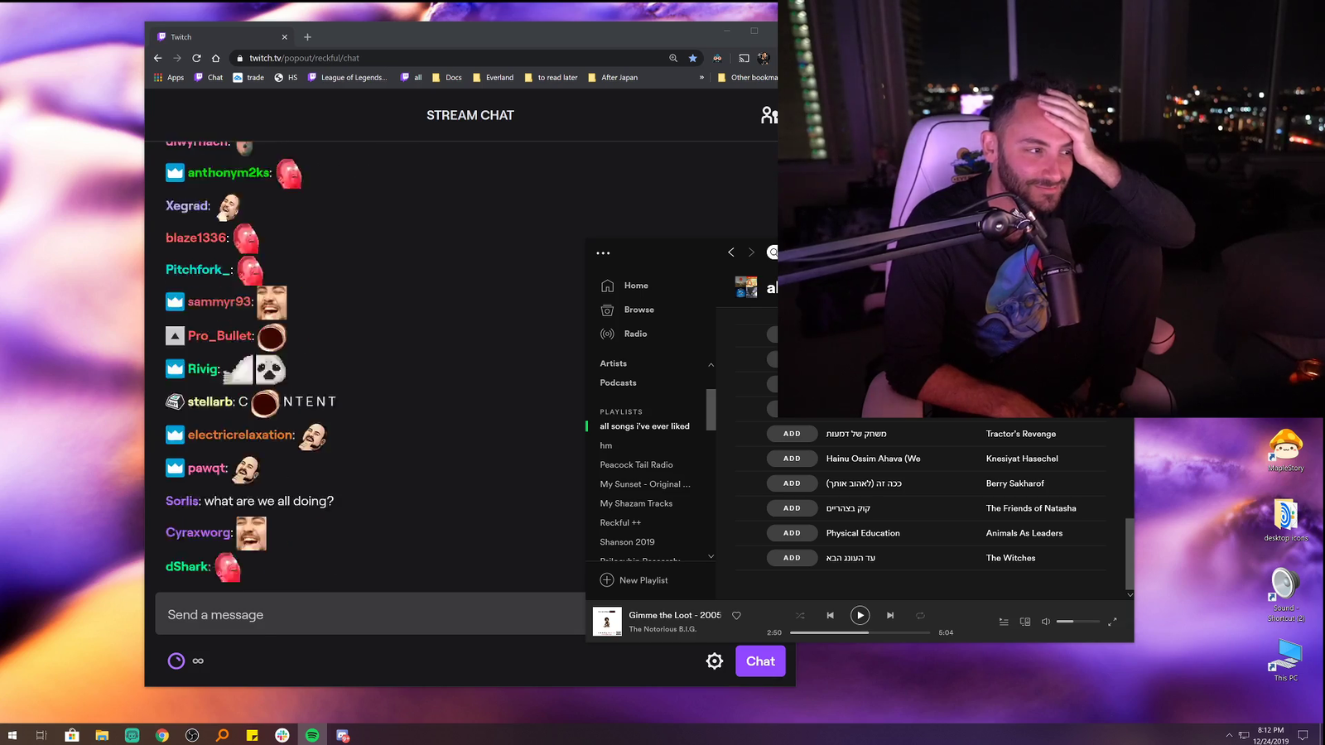The height and width of the screenshot is (745, 1325).
Task: Open the Everland bookmark folder
Action: 493,78
